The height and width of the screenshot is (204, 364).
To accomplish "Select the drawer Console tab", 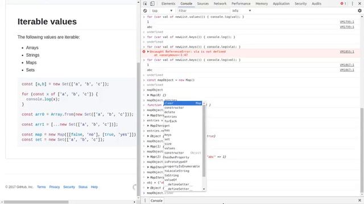I will point(156,201).
